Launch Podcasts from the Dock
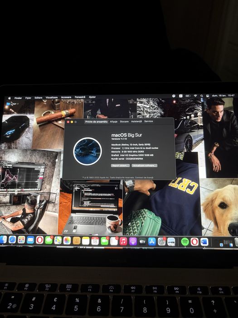Image resolution: width=238 pixels, height=318 pixels. (133, 242)
